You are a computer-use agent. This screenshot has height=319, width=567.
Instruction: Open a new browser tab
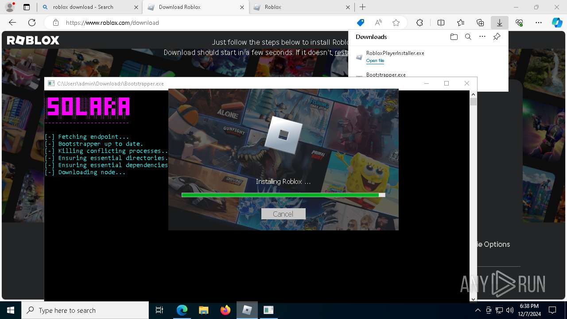pos(362,7)
